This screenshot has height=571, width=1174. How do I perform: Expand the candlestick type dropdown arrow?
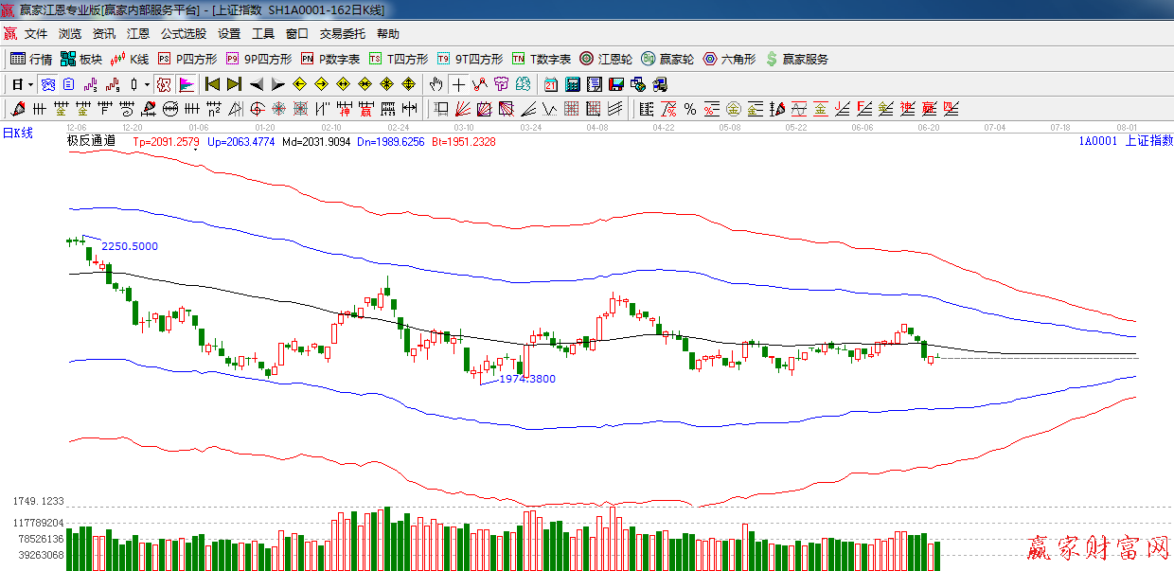point(147,84)
